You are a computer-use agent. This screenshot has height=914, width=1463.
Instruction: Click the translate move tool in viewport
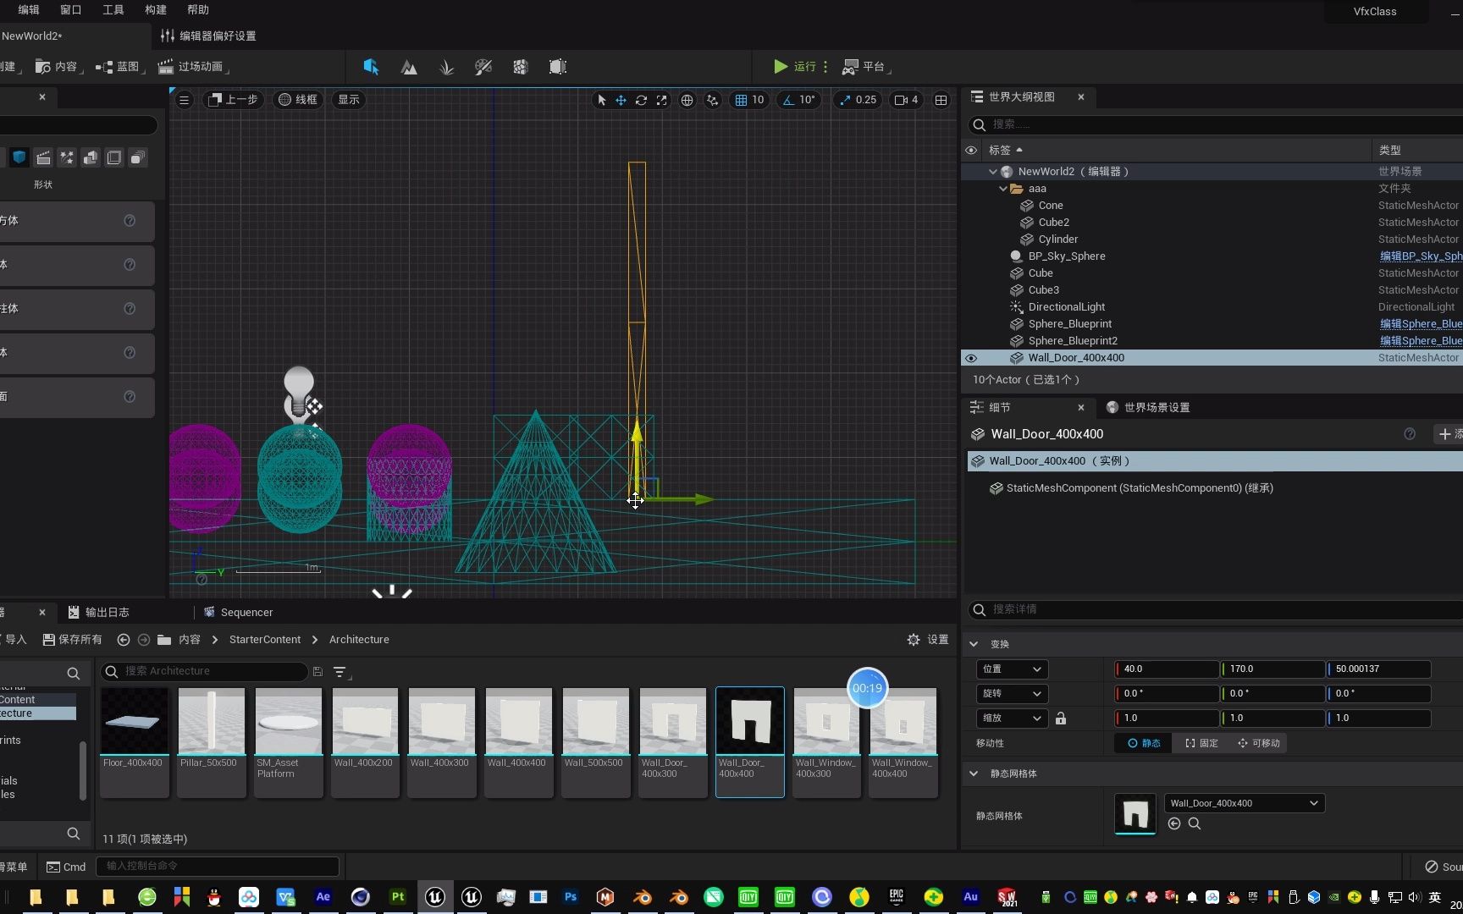tap(621, 100)
